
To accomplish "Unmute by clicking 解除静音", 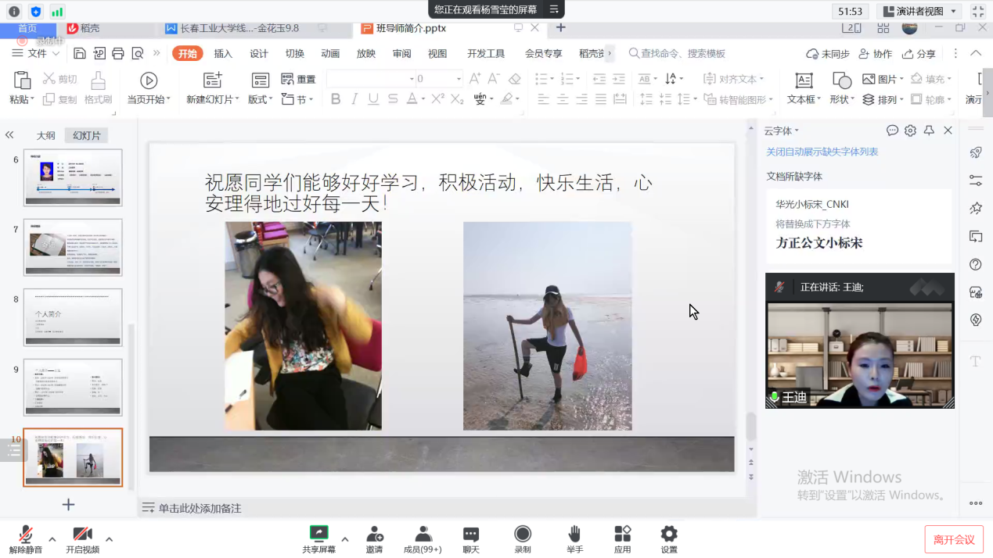I will [x=23, y=538].
